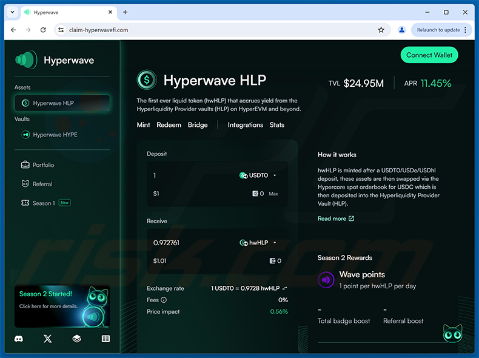Click the cat mascot chat icon

tap(453, 334)
